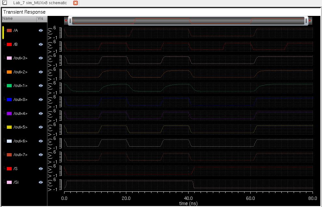
Task: Click the 60.0 time axis tick label
Action: pos(250,199)
